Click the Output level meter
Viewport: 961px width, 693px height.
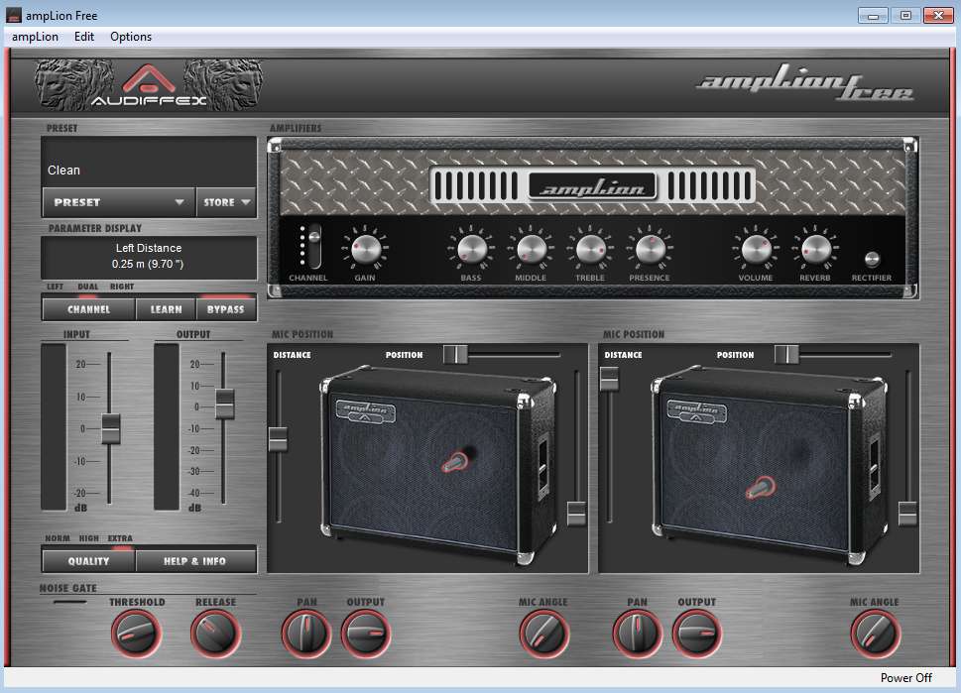[167, 426]
